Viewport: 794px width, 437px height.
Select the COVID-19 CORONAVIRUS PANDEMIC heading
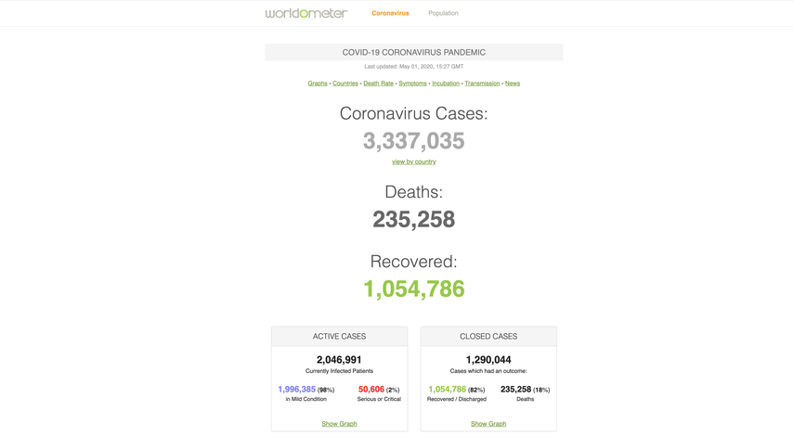413,52
